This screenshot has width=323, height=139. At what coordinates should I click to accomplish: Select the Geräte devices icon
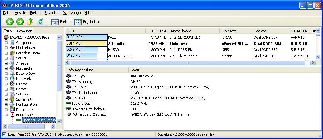click(12, 89)
